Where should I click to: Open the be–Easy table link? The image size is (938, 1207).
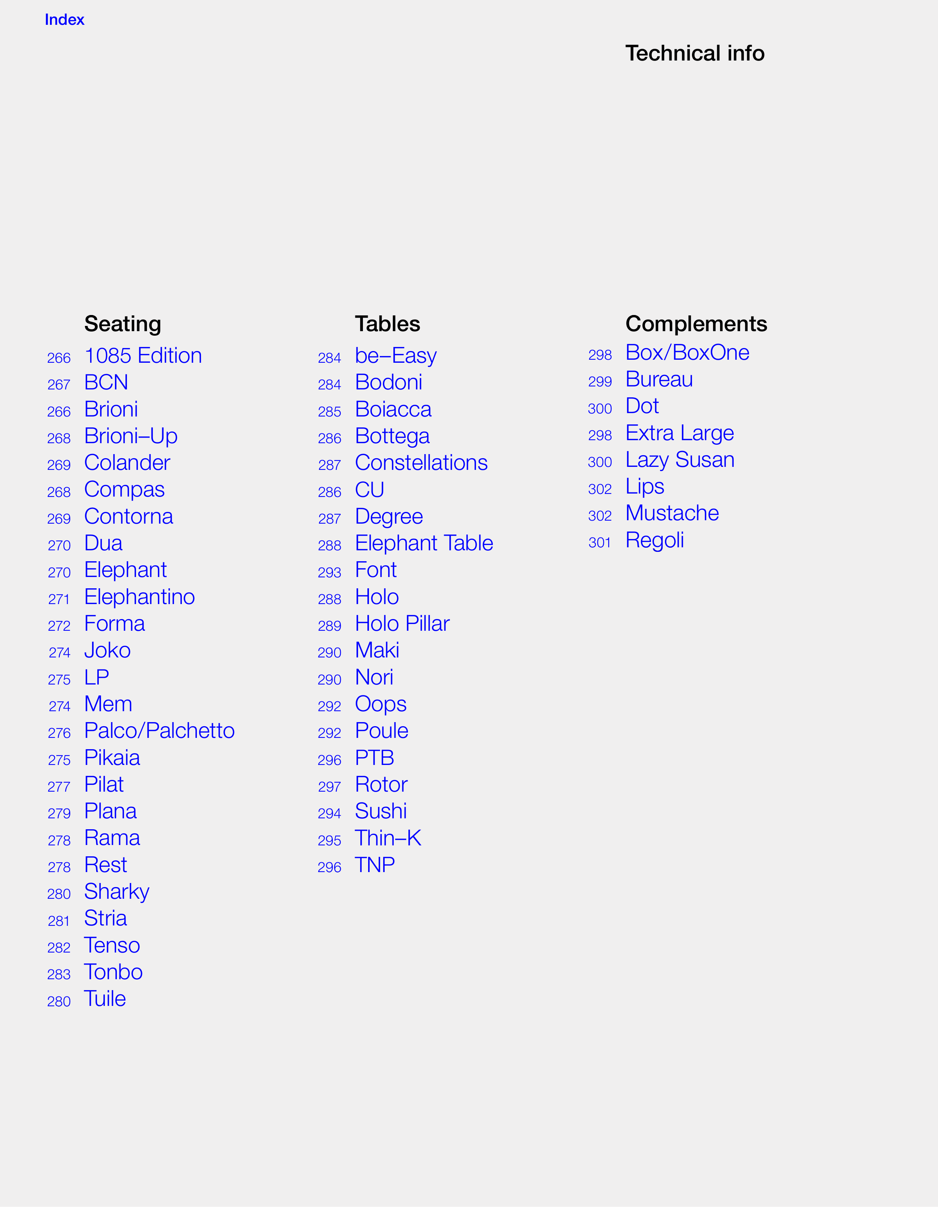[x=396, y=355]
